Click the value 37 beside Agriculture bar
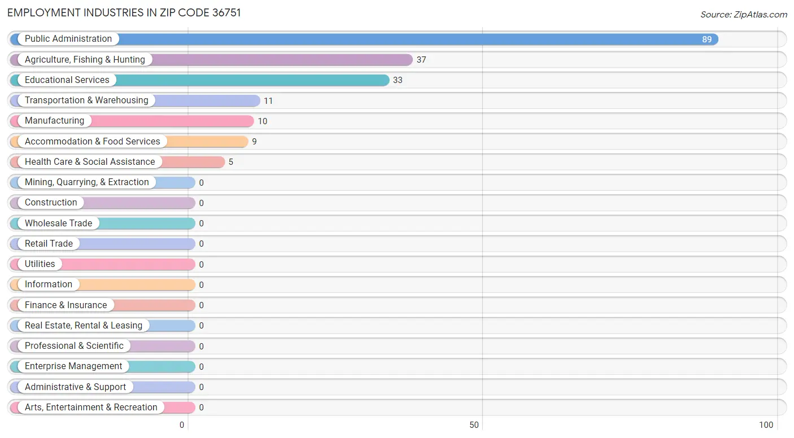The height and width of the screenshot is (438, 794). click(x=421, y=60)
